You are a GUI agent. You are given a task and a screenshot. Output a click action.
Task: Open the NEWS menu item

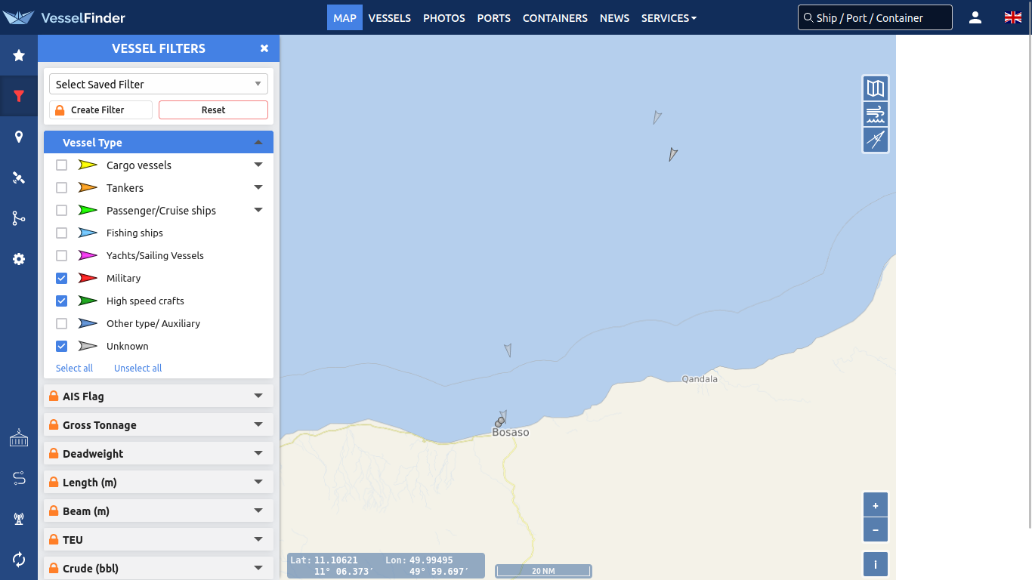[614, 17]
